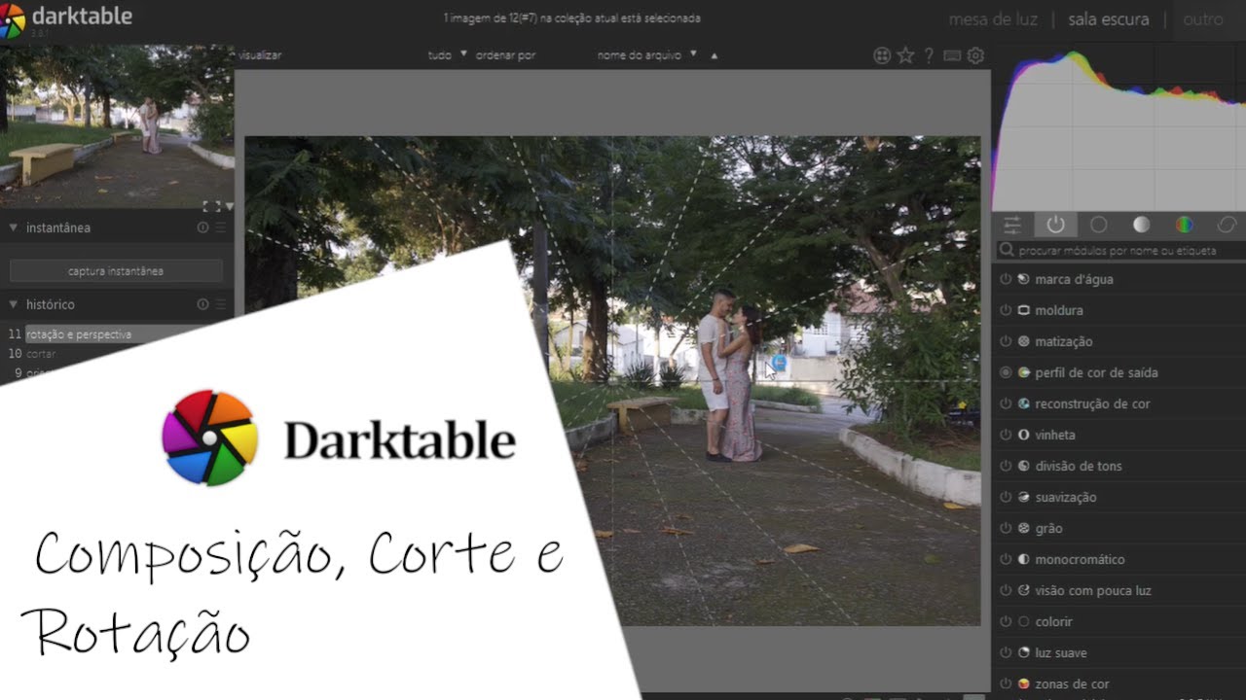The image size is (1246, 700).
Task: Expand the colorir module by its label
Action: point(1053,621)
